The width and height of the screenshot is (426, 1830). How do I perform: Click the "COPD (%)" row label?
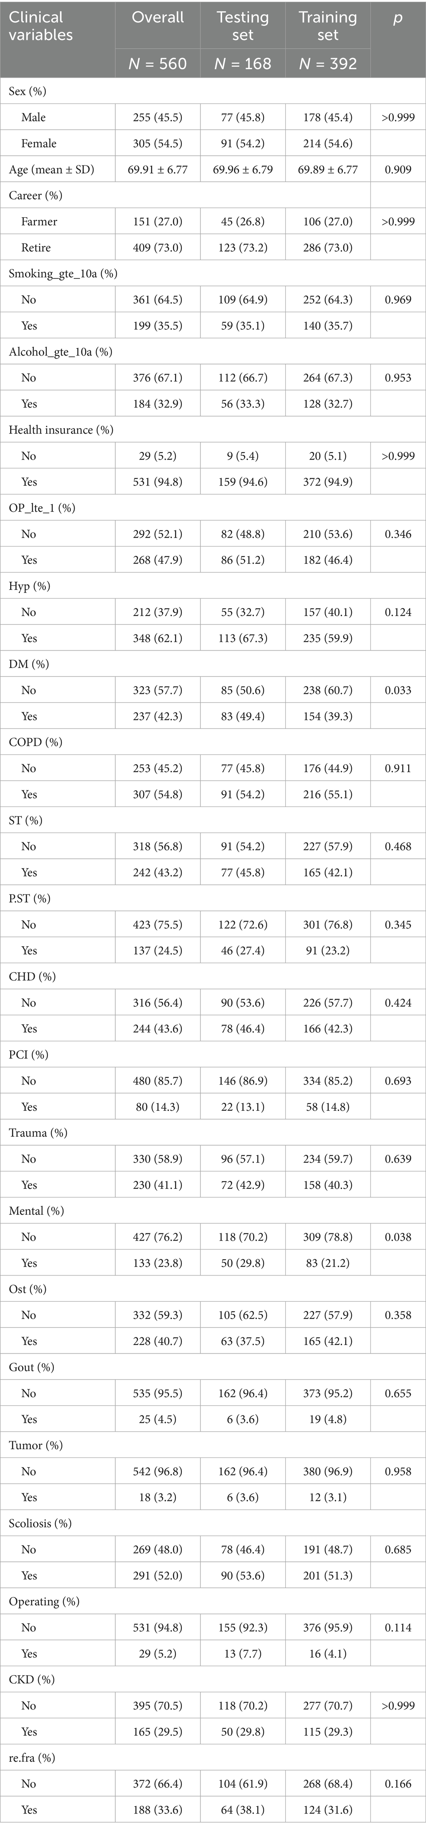pos(36,743)
